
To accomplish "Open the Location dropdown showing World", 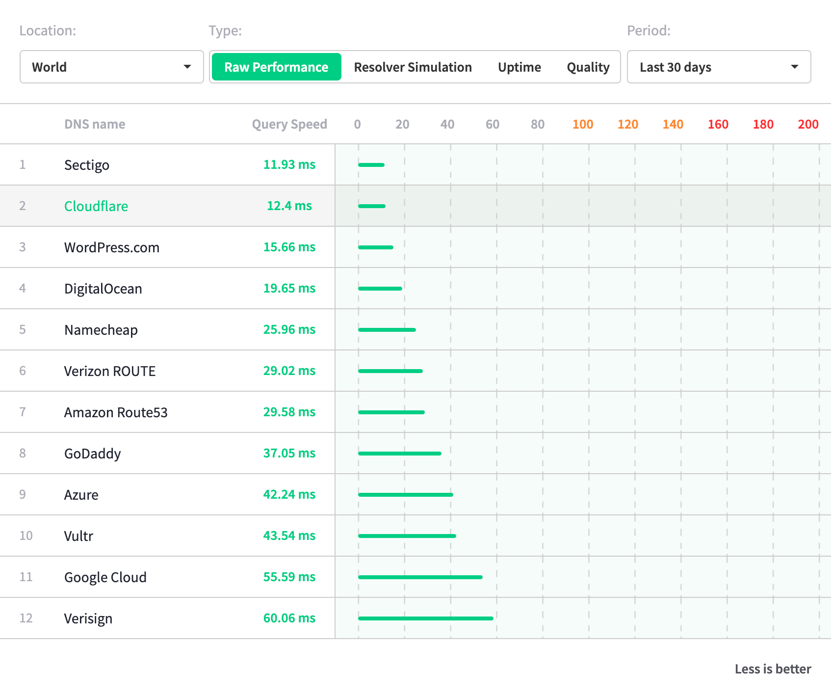I will tap(111, 67).
